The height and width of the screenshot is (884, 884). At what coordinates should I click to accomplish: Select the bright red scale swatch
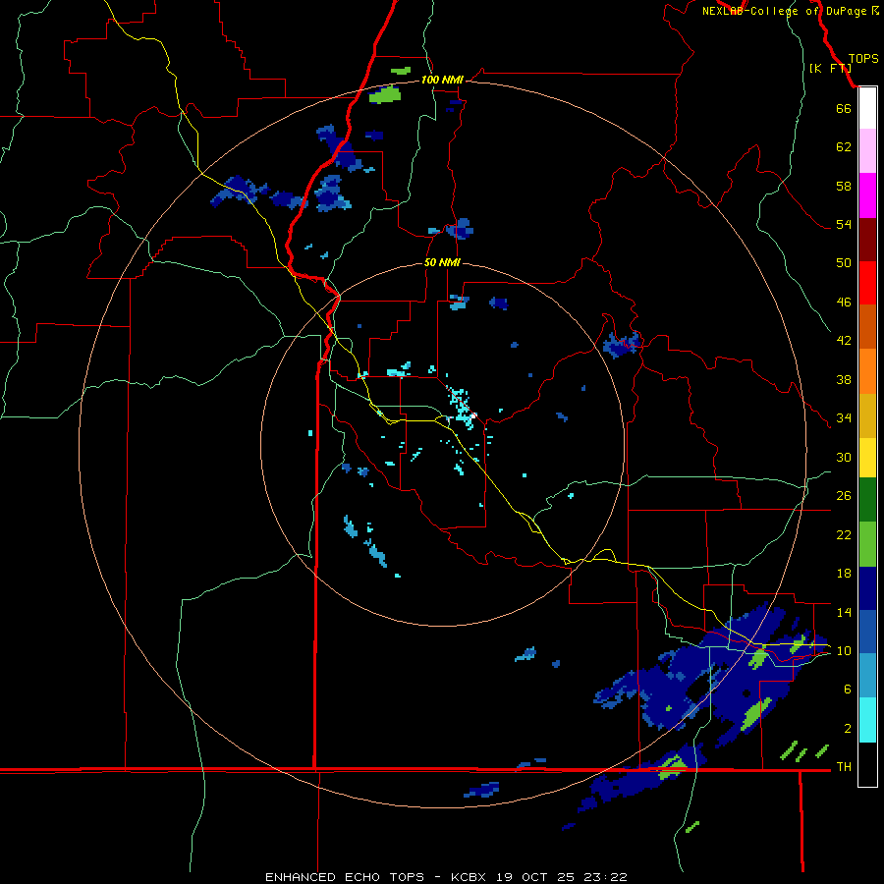(867, 283)
